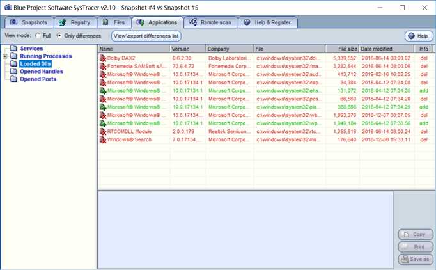
Task: Select Running Processes tree node
Action: tap(45, 56)
